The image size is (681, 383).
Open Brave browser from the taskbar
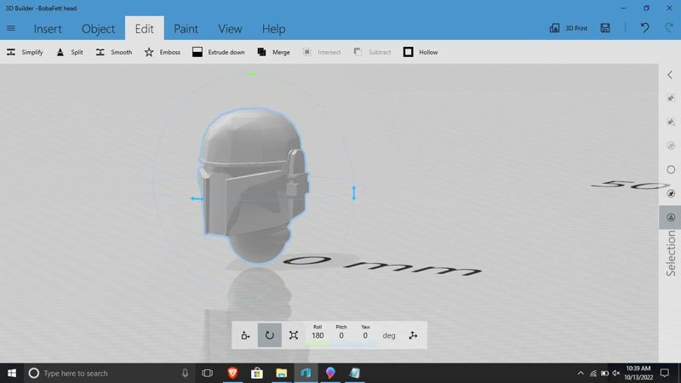click(x=232, y=373)
